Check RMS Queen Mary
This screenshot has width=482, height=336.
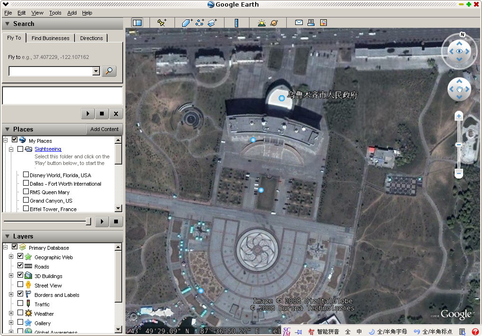click(26, 191)
